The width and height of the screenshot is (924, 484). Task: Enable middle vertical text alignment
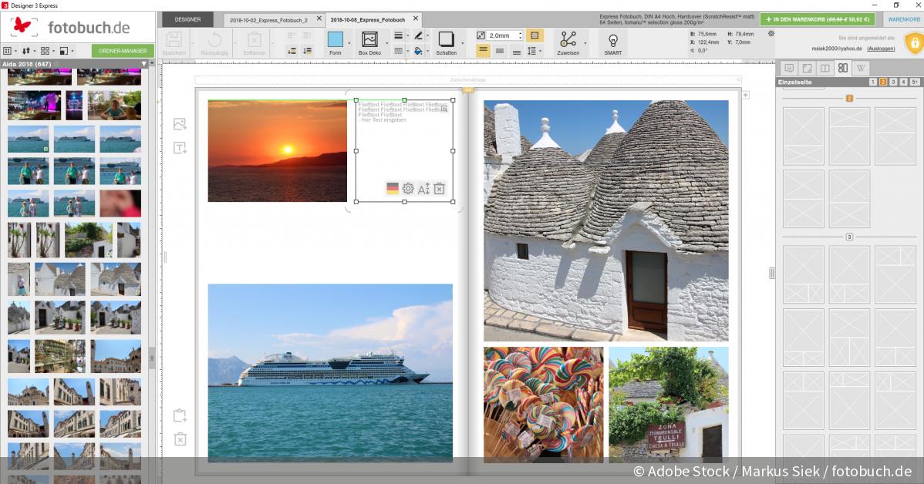coord(500,51)
